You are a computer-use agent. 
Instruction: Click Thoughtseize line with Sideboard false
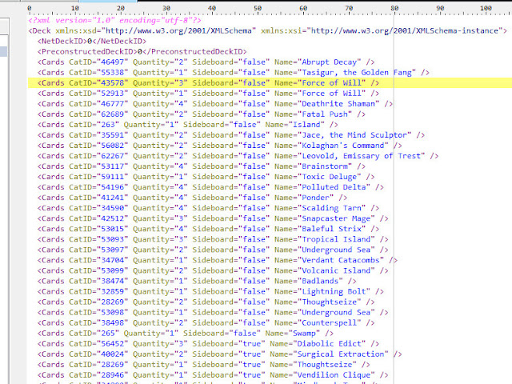(206, 302)
